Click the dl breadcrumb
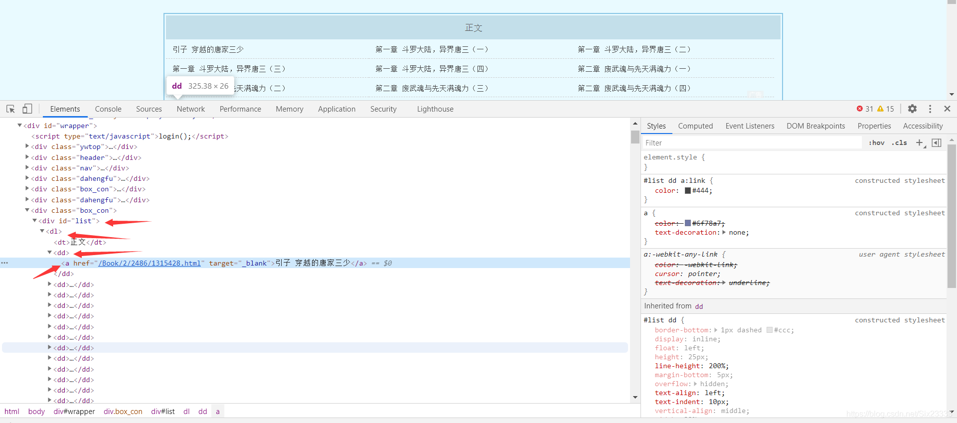The image size is (957, 423). 186,412
